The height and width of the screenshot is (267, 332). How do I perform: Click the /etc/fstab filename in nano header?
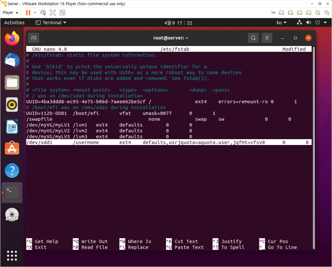coord(175,49)
